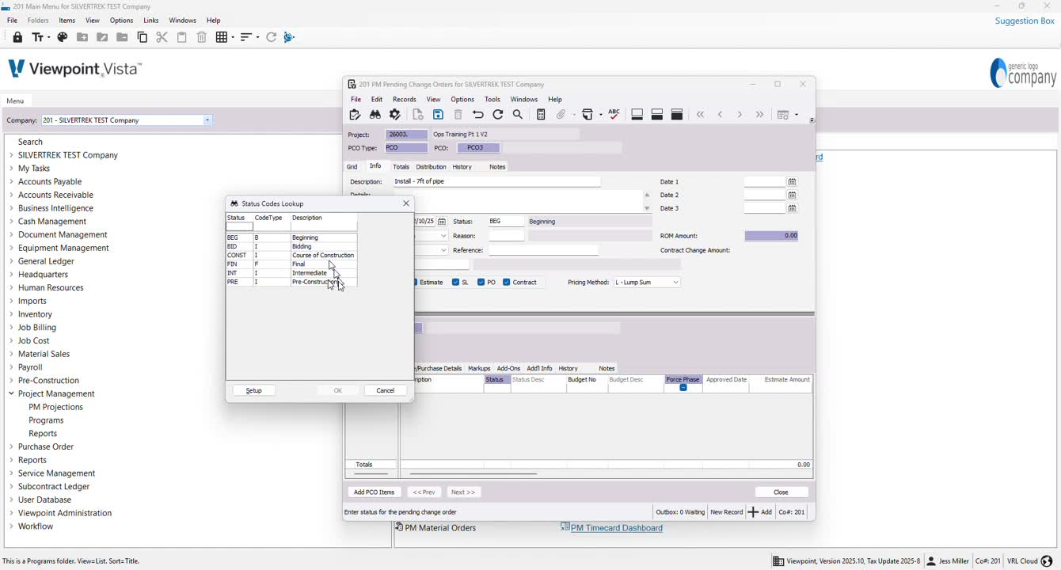Click the copy icon in main toolbar
The image size is (1061, 570).
point(143,37)
